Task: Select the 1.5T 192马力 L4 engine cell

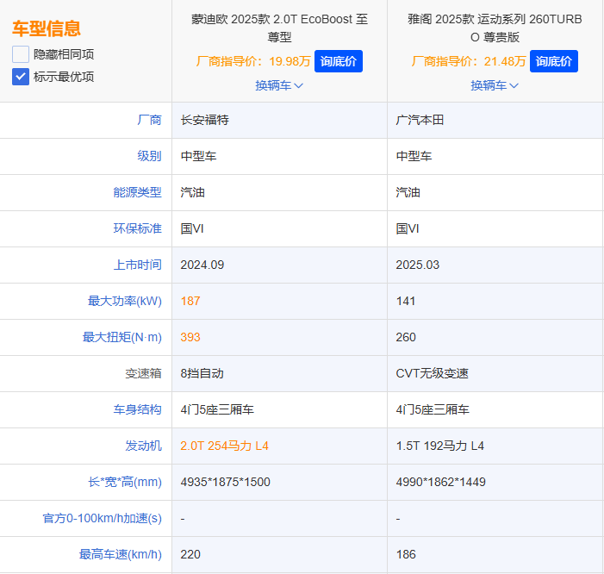Action: pos(495,446)
